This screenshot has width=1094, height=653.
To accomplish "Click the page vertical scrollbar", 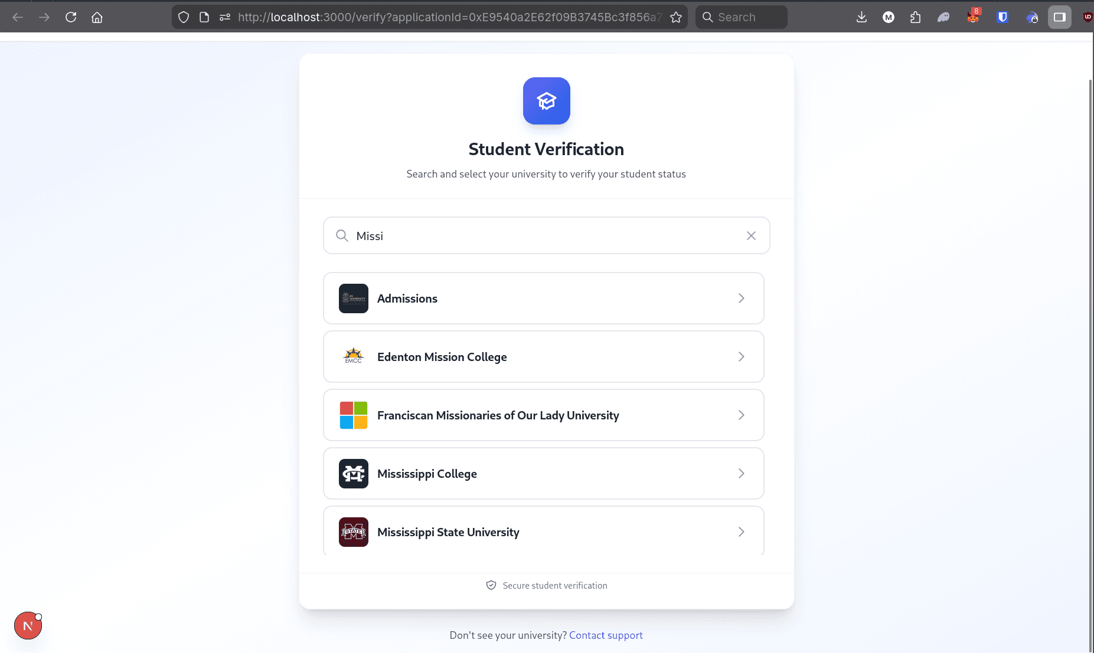I will click(1090, 354).
